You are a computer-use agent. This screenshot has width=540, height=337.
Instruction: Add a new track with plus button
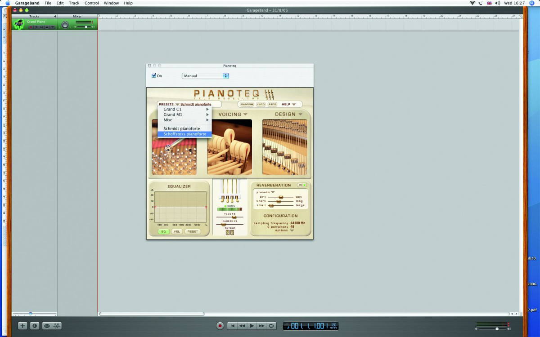23,326
